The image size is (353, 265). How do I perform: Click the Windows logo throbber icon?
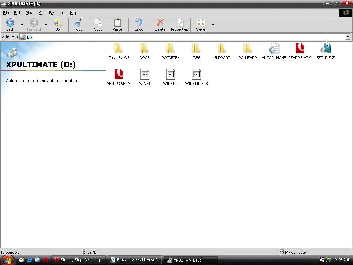point(346,13)
